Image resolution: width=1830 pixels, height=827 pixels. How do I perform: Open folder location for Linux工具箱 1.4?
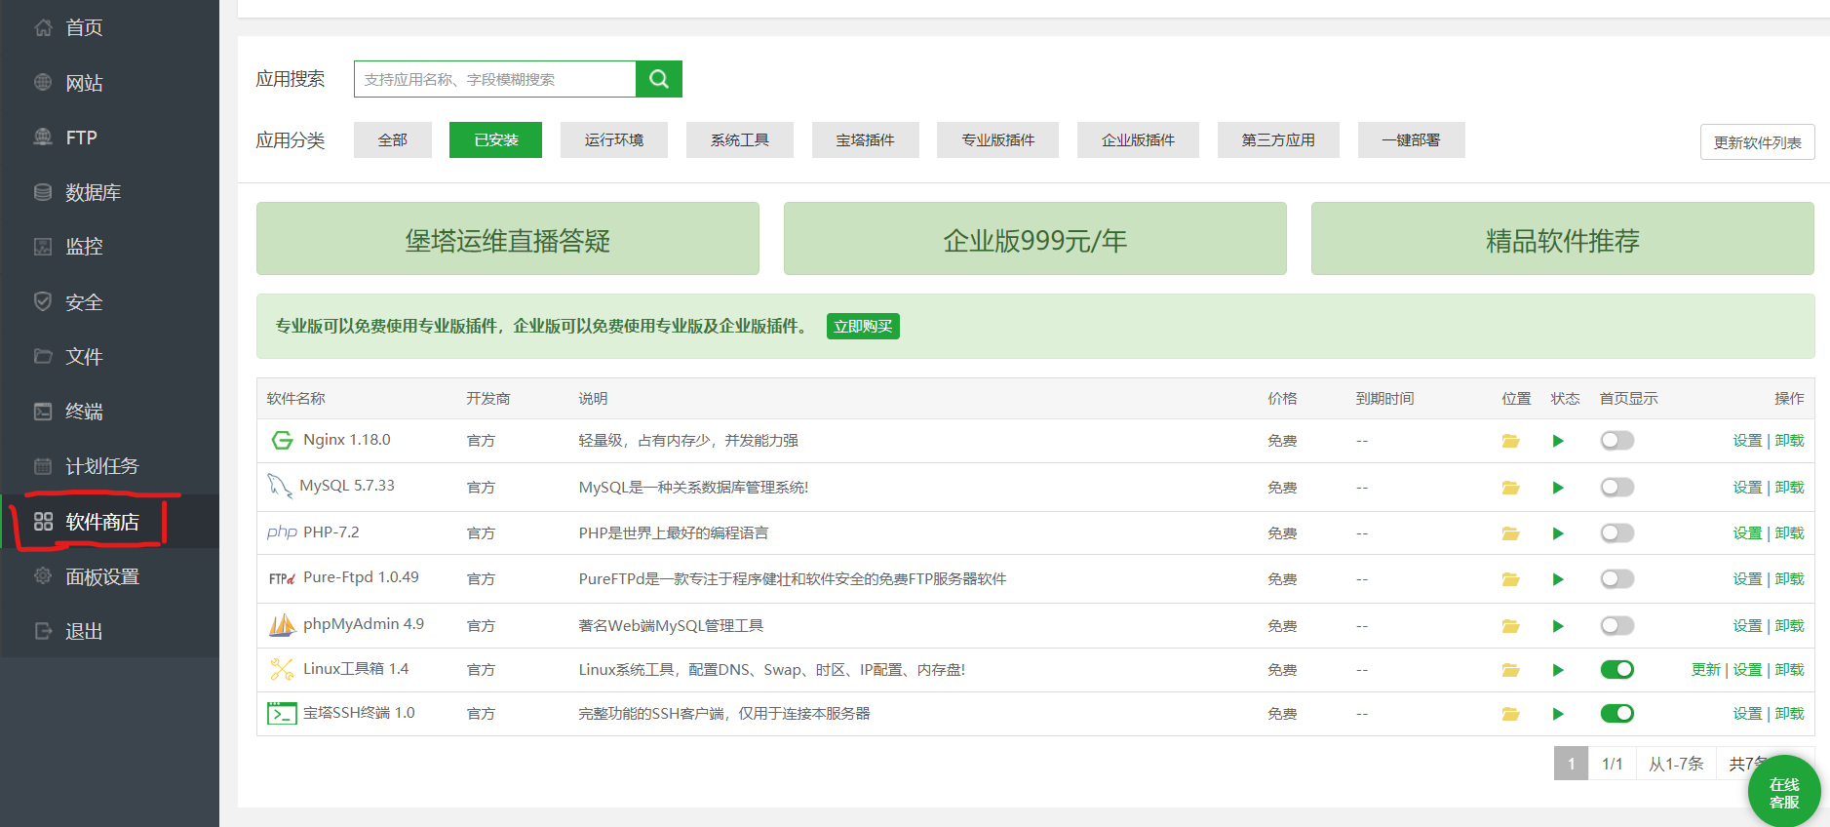(x=1511, y=670)
